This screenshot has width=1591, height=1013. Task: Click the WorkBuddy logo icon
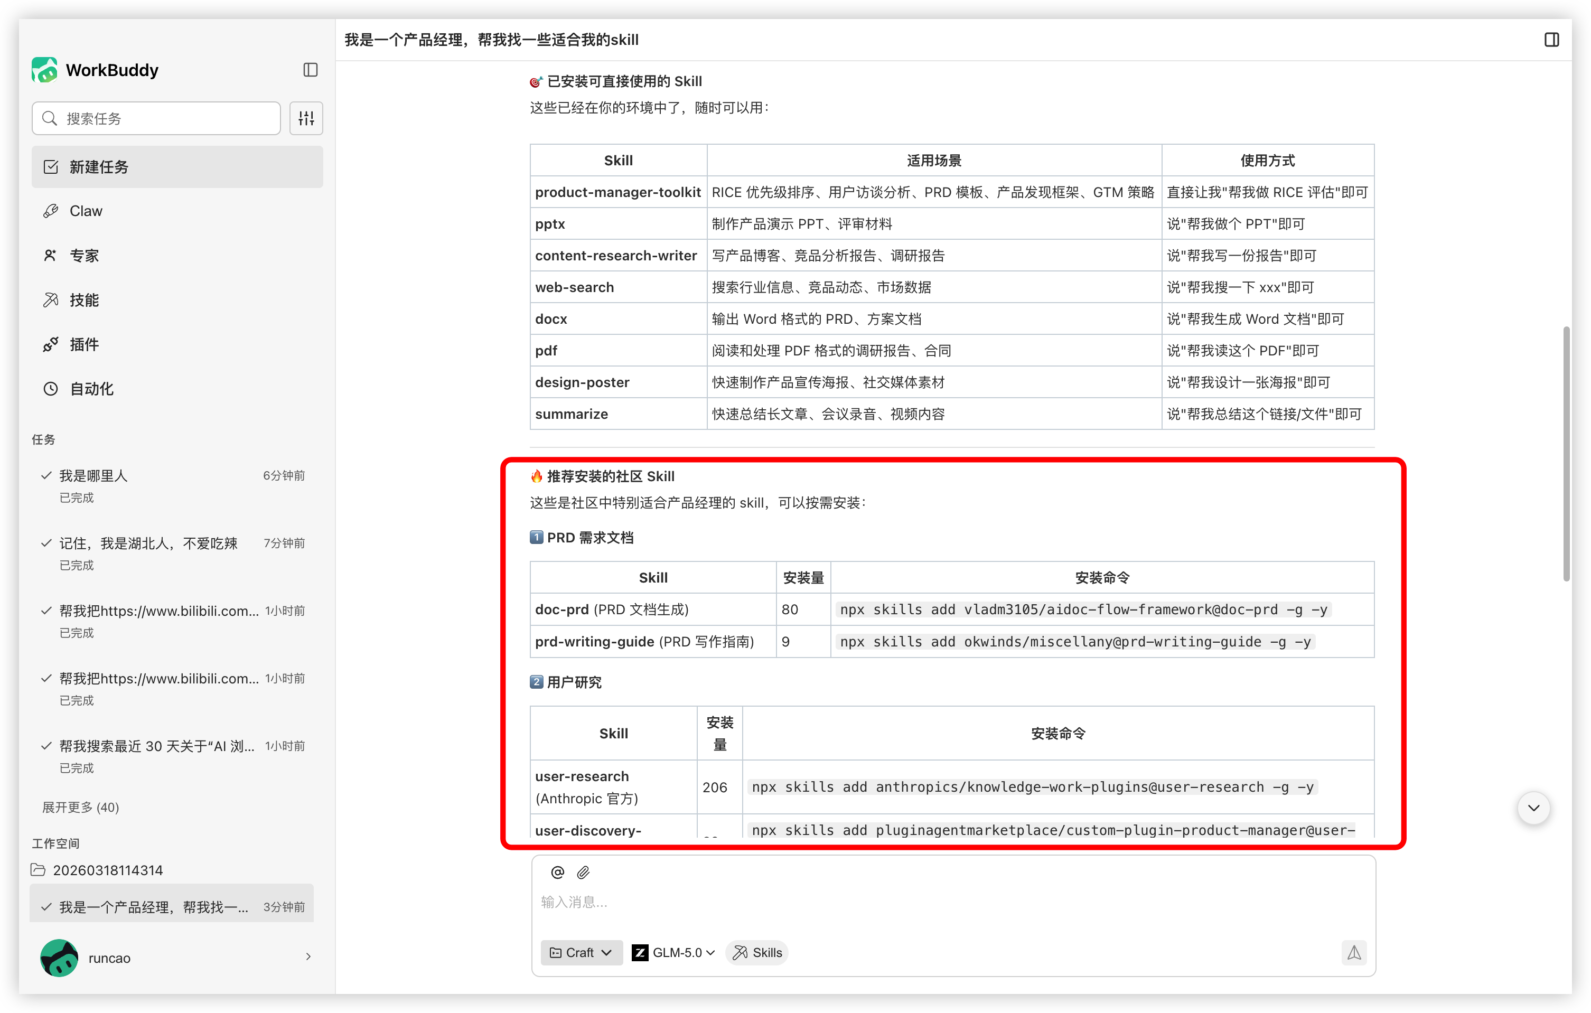[x=45, y=70]
